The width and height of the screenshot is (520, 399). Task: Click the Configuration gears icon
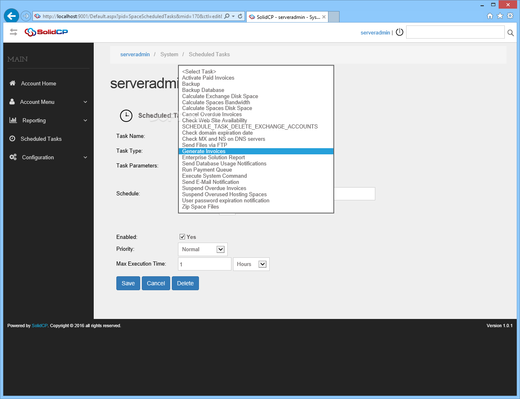[x=13, y=157]
